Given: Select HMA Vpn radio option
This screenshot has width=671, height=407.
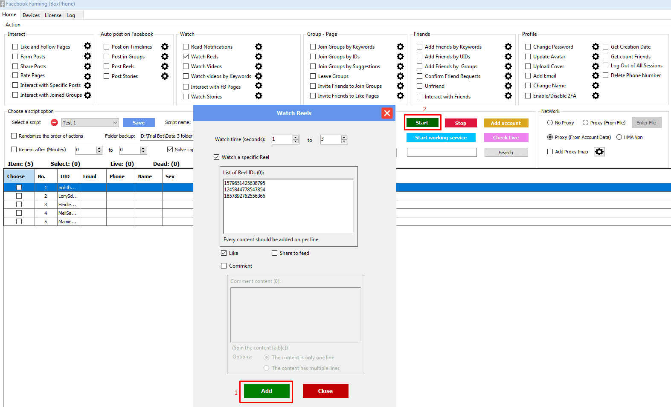Looking at the screenshot, I should click(619, 137).
